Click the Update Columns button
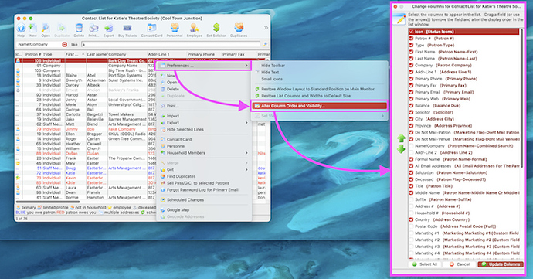Viewport: 533px width, 279px height. [x=501, y=264]
